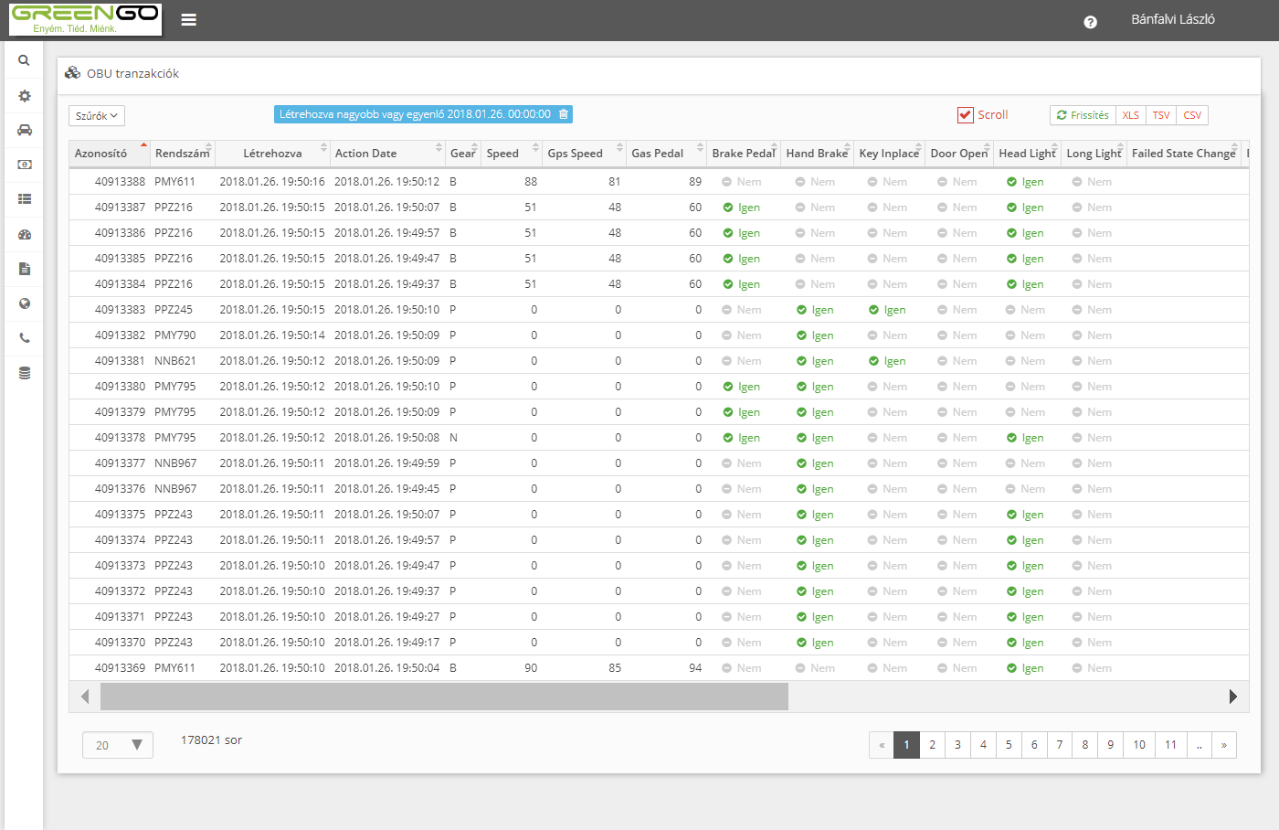Click Key Inplace column header

(x=889, y=154)
